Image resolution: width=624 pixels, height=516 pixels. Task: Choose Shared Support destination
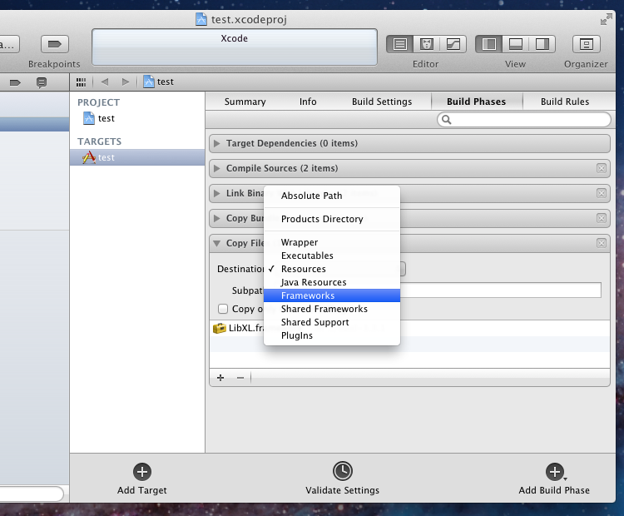332,322
